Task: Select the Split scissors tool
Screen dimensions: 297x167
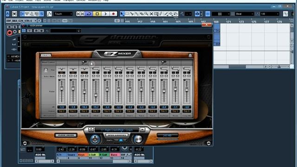Action: [x=132, y=14]
